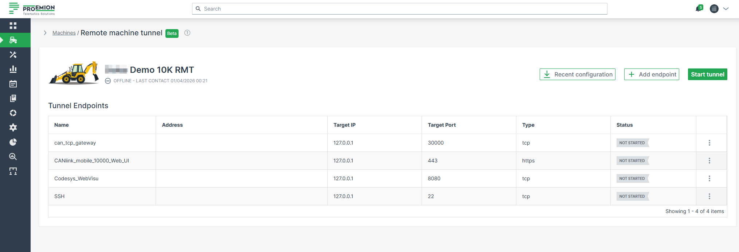Open the magnifier analysis icon in sidebar
739x252 pixels.
coord(13,157)
